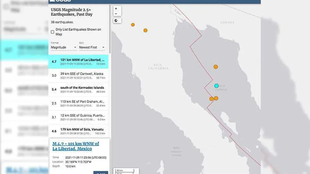Image resolution: width=310 pixels, height=174 pixels.
Task: Select the 3.1 Guánica, Puerto Rico earthquake
Action: pyautogui.click(x=79, y=117)
